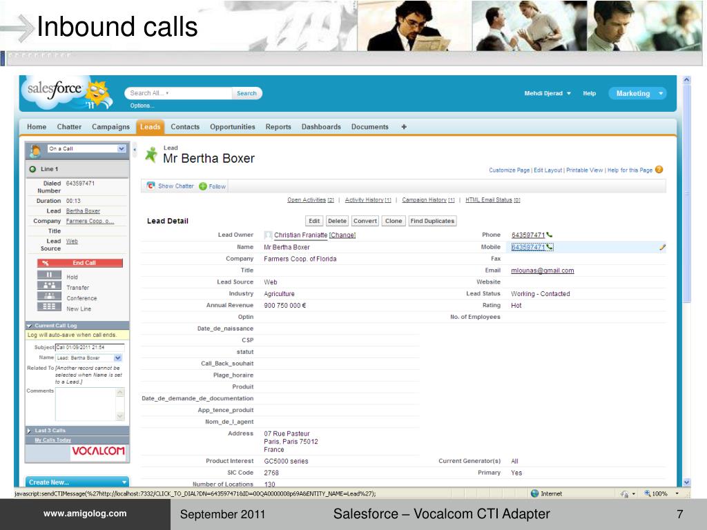
Task: Open the Documents tab
Action: point(370,127)
